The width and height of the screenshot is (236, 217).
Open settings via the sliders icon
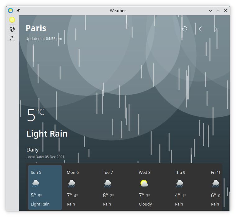[x=12, y=38]
